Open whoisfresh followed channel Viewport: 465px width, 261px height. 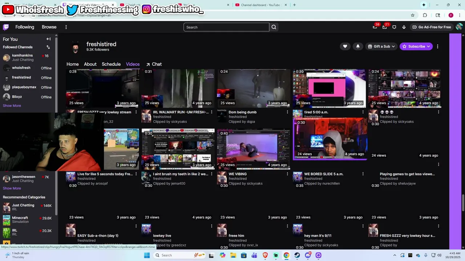pos(28,68)
